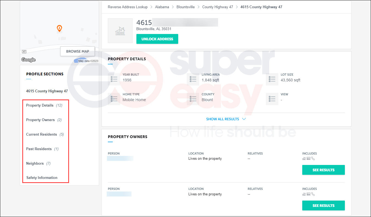Click 'Blountsville, AL 35031' address line
371x217 pixels.
(154, 29)
